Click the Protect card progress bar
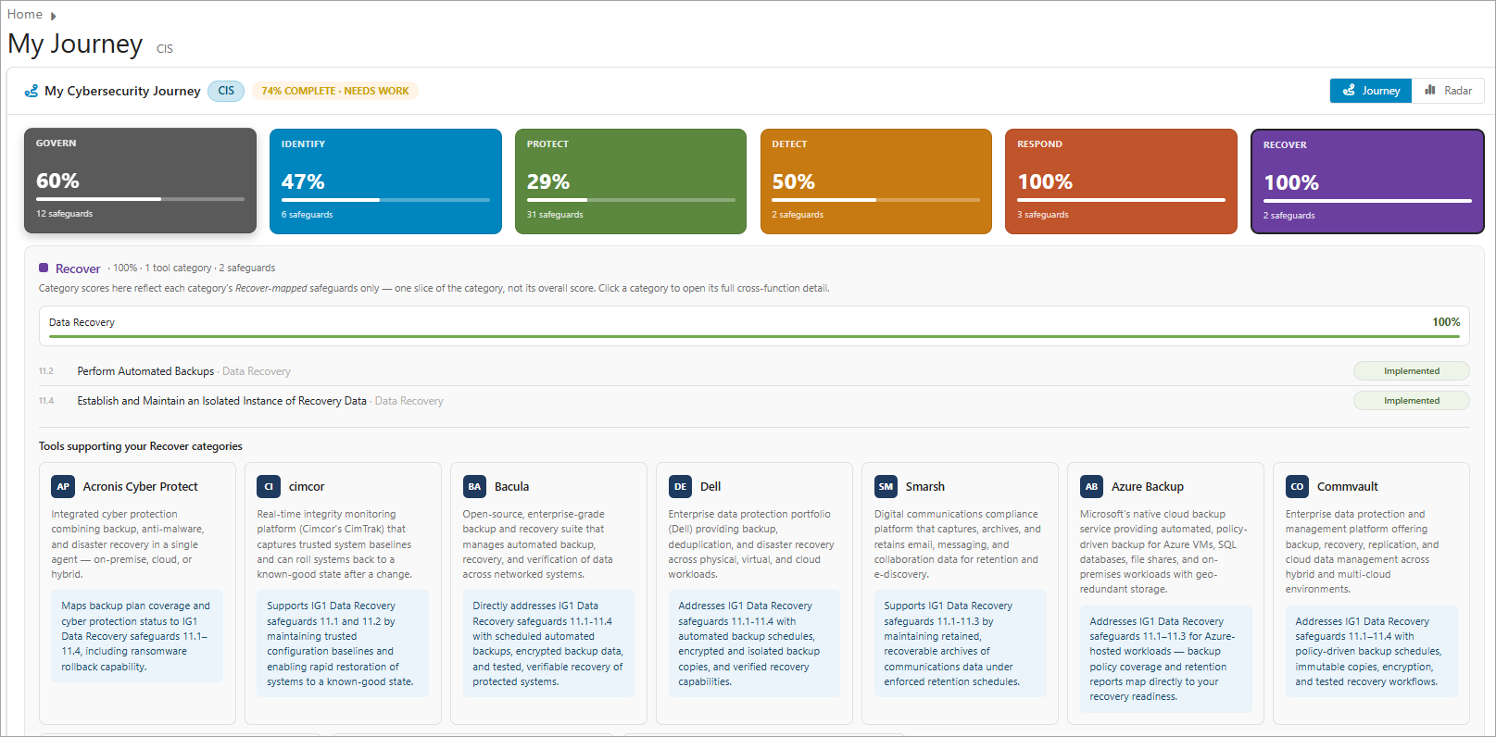 click(x=631, y=200)
